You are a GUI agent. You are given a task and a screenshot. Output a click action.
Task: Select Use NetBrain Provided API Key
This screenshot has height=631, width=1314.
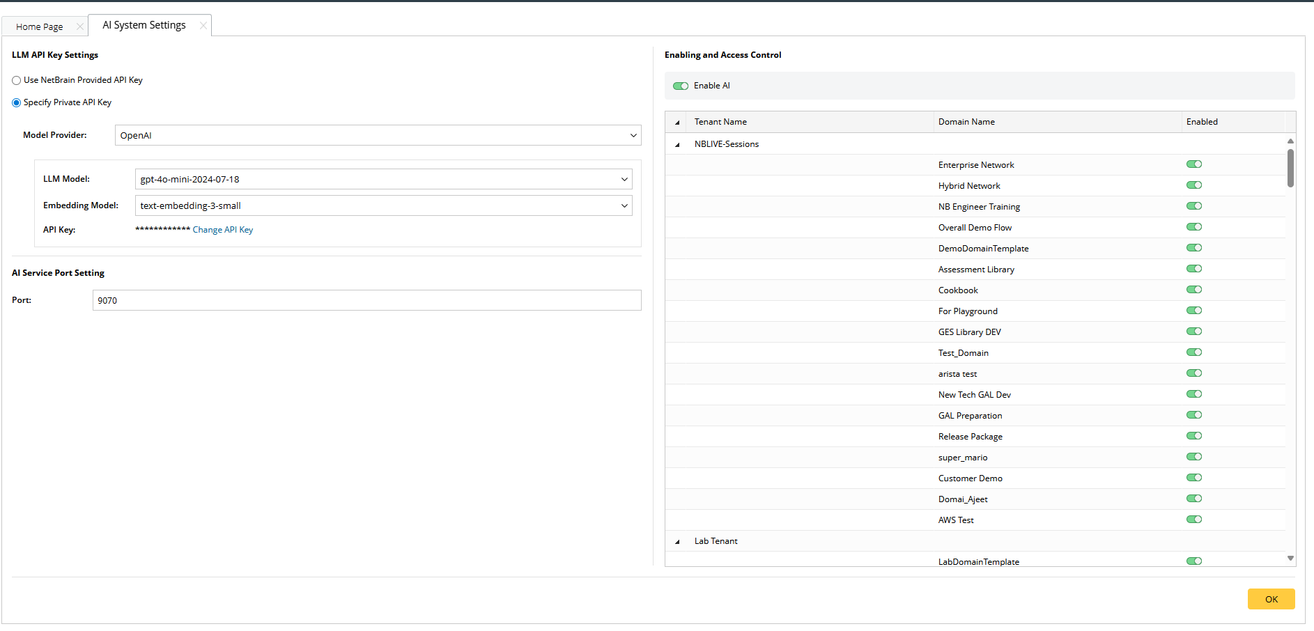tap(17, 81)
